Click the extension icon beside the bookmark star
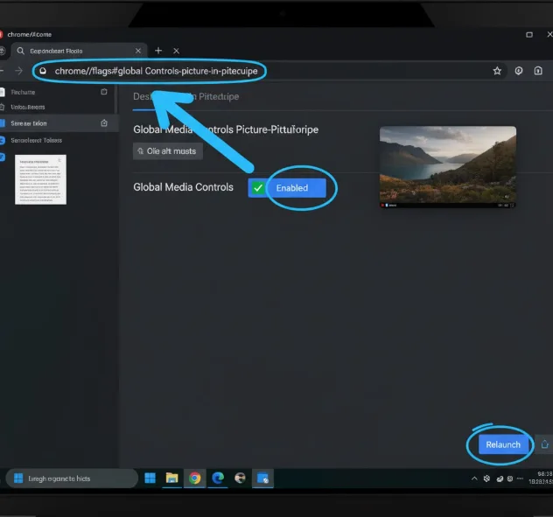Screen dimensions: 553x517 [x=519, y=71]
